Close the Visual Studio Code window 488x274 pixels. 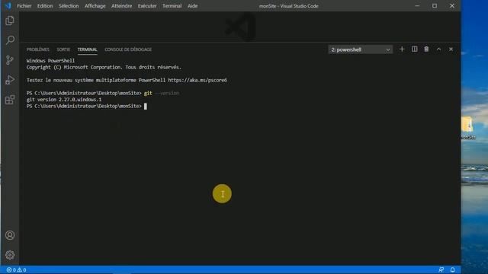point(452,6)
